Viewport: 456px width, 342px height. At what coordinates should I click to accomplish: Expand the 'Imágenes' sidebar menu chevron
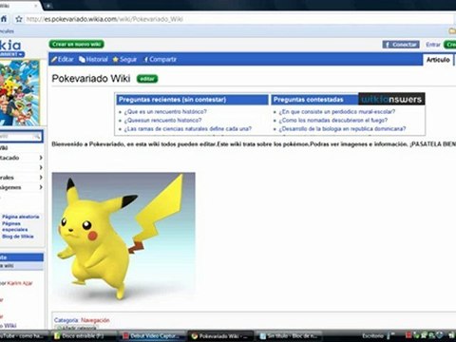pos(41,187)
